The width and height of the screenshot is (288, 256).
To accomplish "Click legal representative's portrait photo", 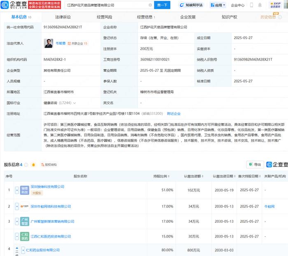I will point(49,43).
